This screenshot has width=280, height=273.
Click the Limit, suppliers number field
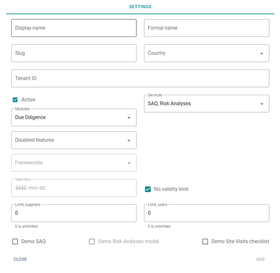click(x=74, y=213)
